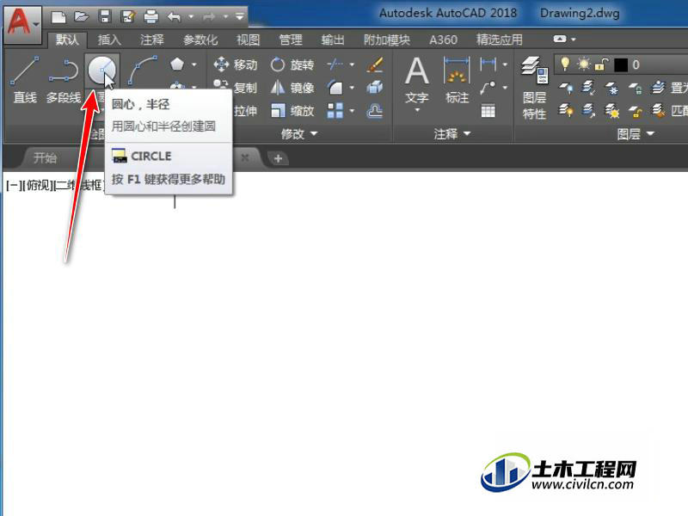Toggle layer 0 on/off lightbulb
The width and height of the screenshot is (688, 516).
point(565,64)
